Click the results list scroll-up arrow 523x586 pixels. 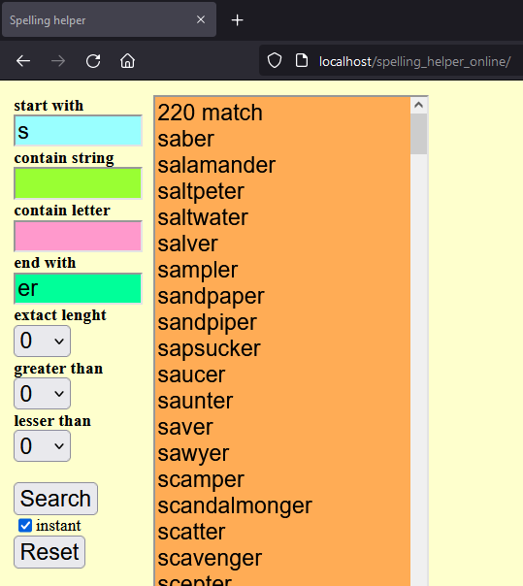point(419,105)
